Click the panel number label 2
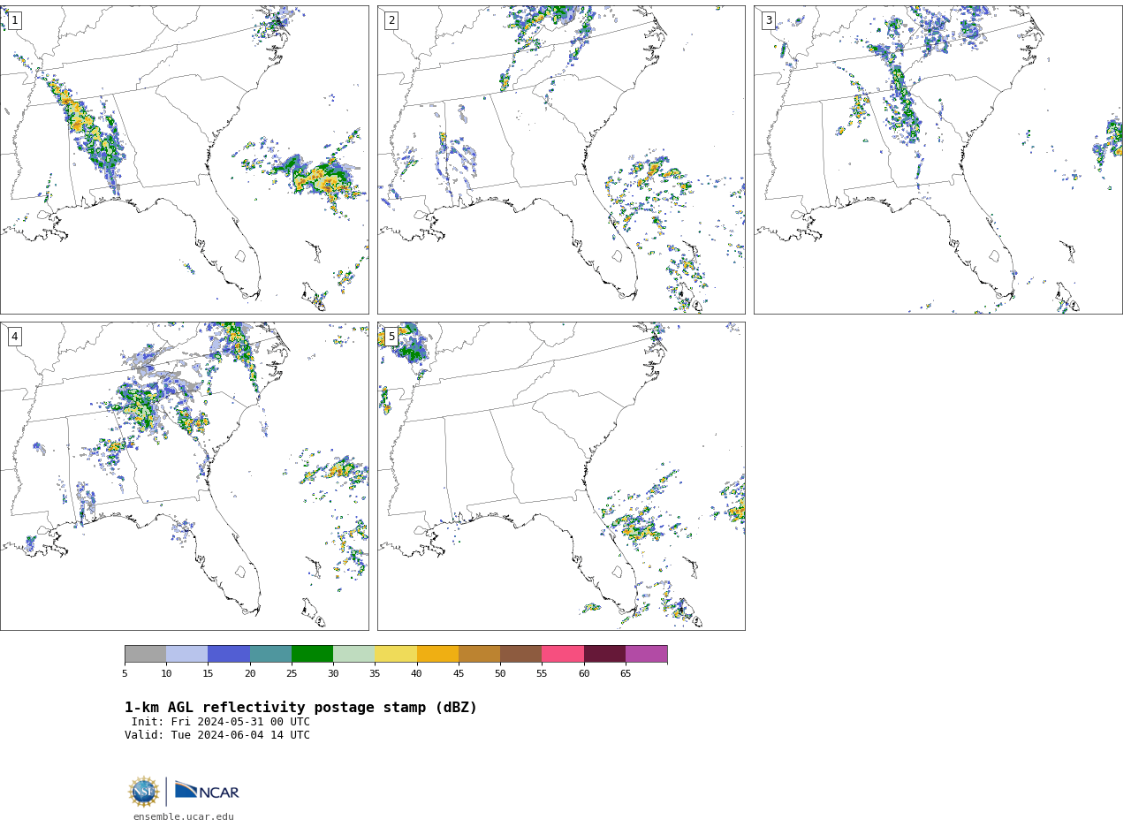Image resolution: width=1131 pixels, height=827 pixels. point(391,20)
